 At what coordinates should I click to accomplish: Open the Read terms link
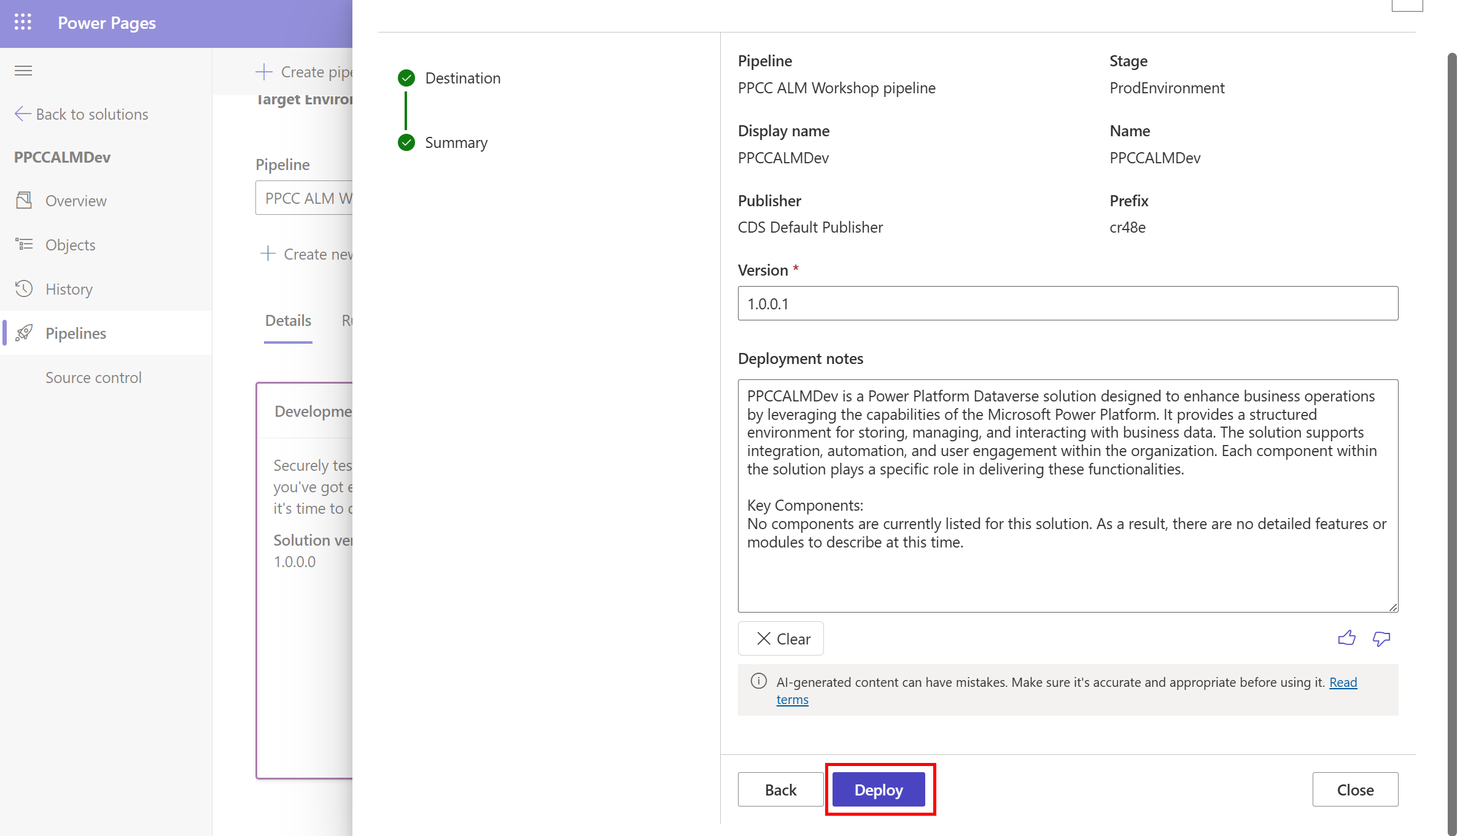(1343, 682)
